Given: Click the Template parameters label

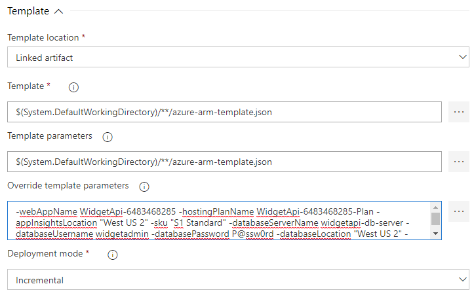Looking at the screenshot, I should 50,135.
